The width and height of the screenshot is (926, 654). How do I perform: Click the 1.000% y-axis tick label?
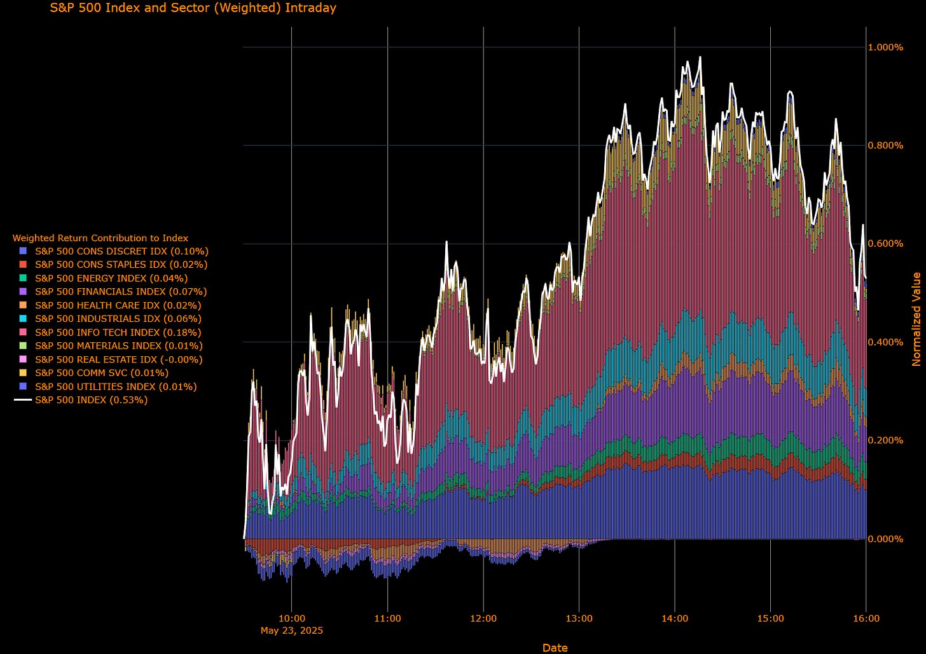point(885,47)
